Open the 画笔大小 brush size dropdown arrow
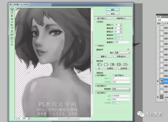168x122 pixels. (121, 25)
